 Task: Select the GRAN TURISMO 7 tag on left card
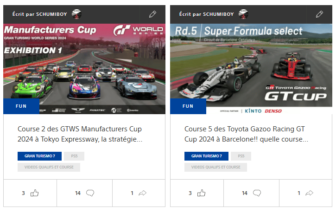40,156
